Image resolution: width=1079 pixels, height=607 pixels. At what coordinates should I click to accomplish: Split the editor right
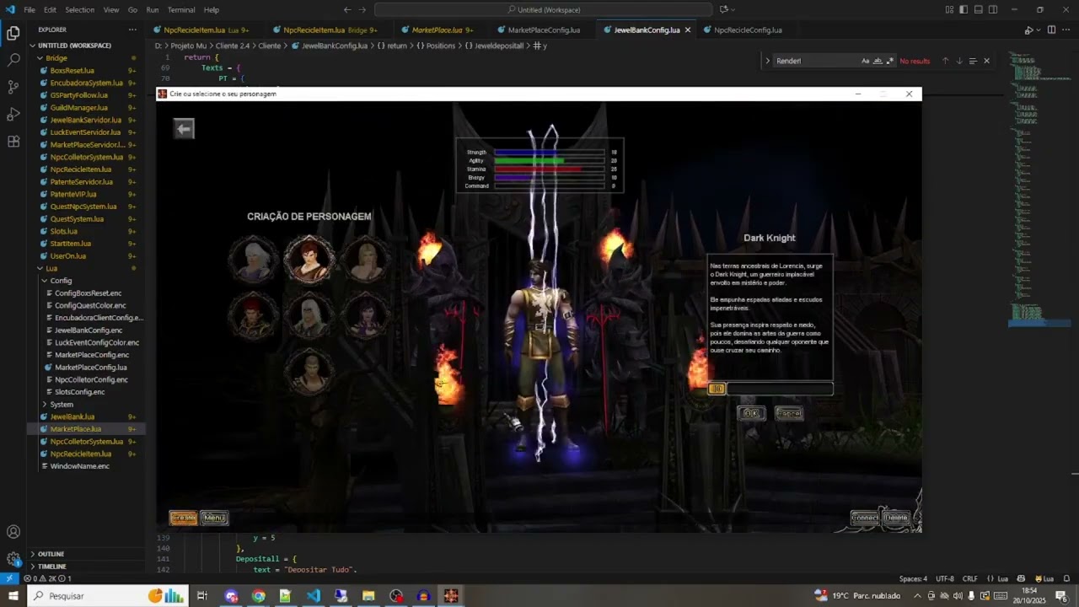[x=1050, y=30]
